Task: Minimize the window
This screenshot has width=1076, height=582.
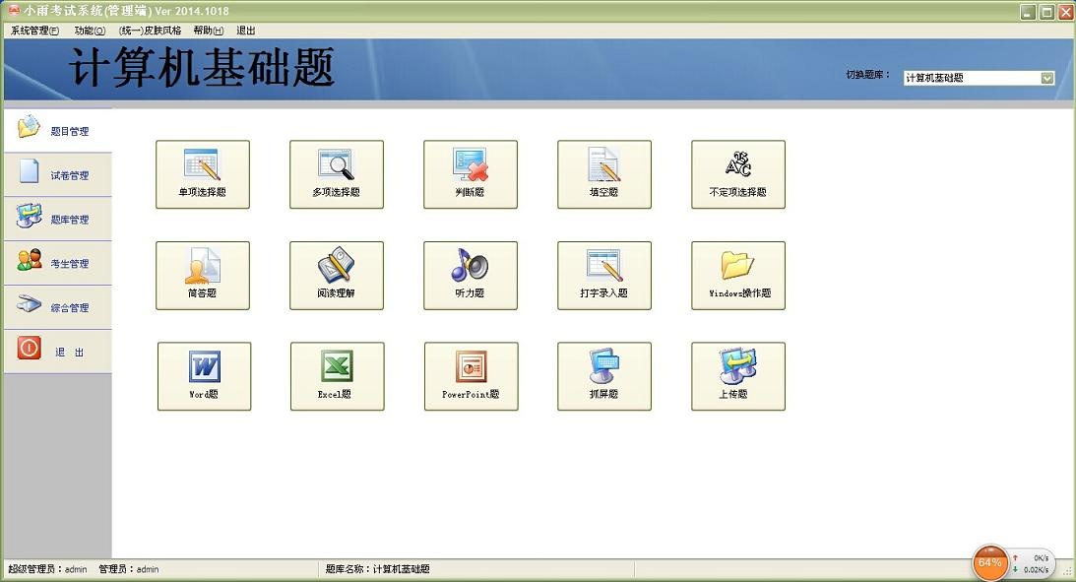Action: click(x=1028, y=12)
